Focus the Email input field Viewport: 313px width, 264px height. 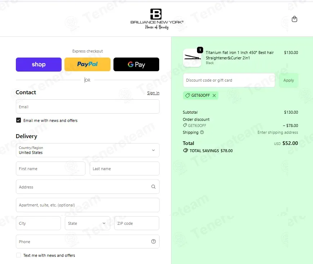88,107
